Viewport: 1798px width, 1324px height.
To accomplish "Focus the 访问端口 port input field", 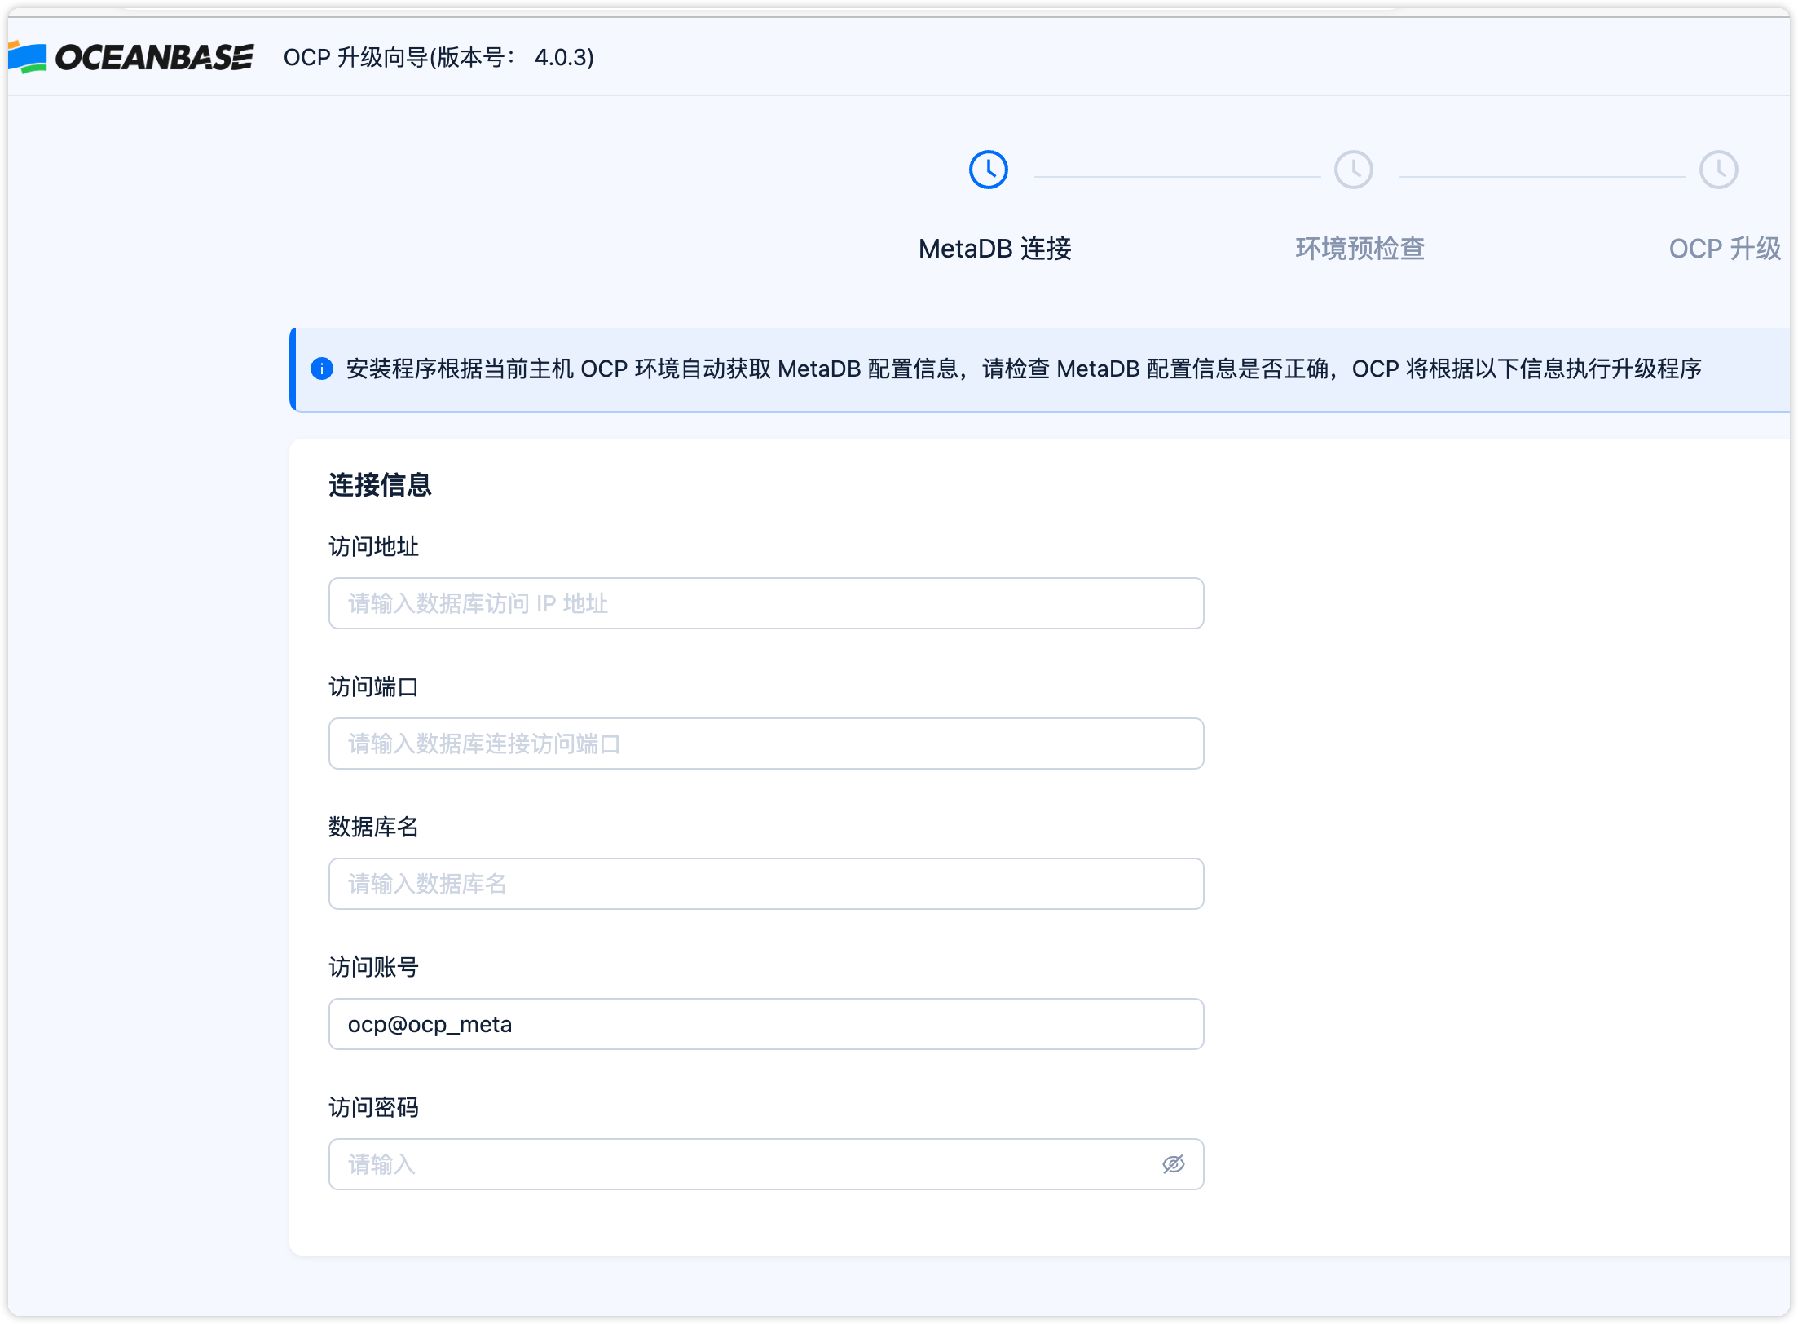I will point(766,744).
